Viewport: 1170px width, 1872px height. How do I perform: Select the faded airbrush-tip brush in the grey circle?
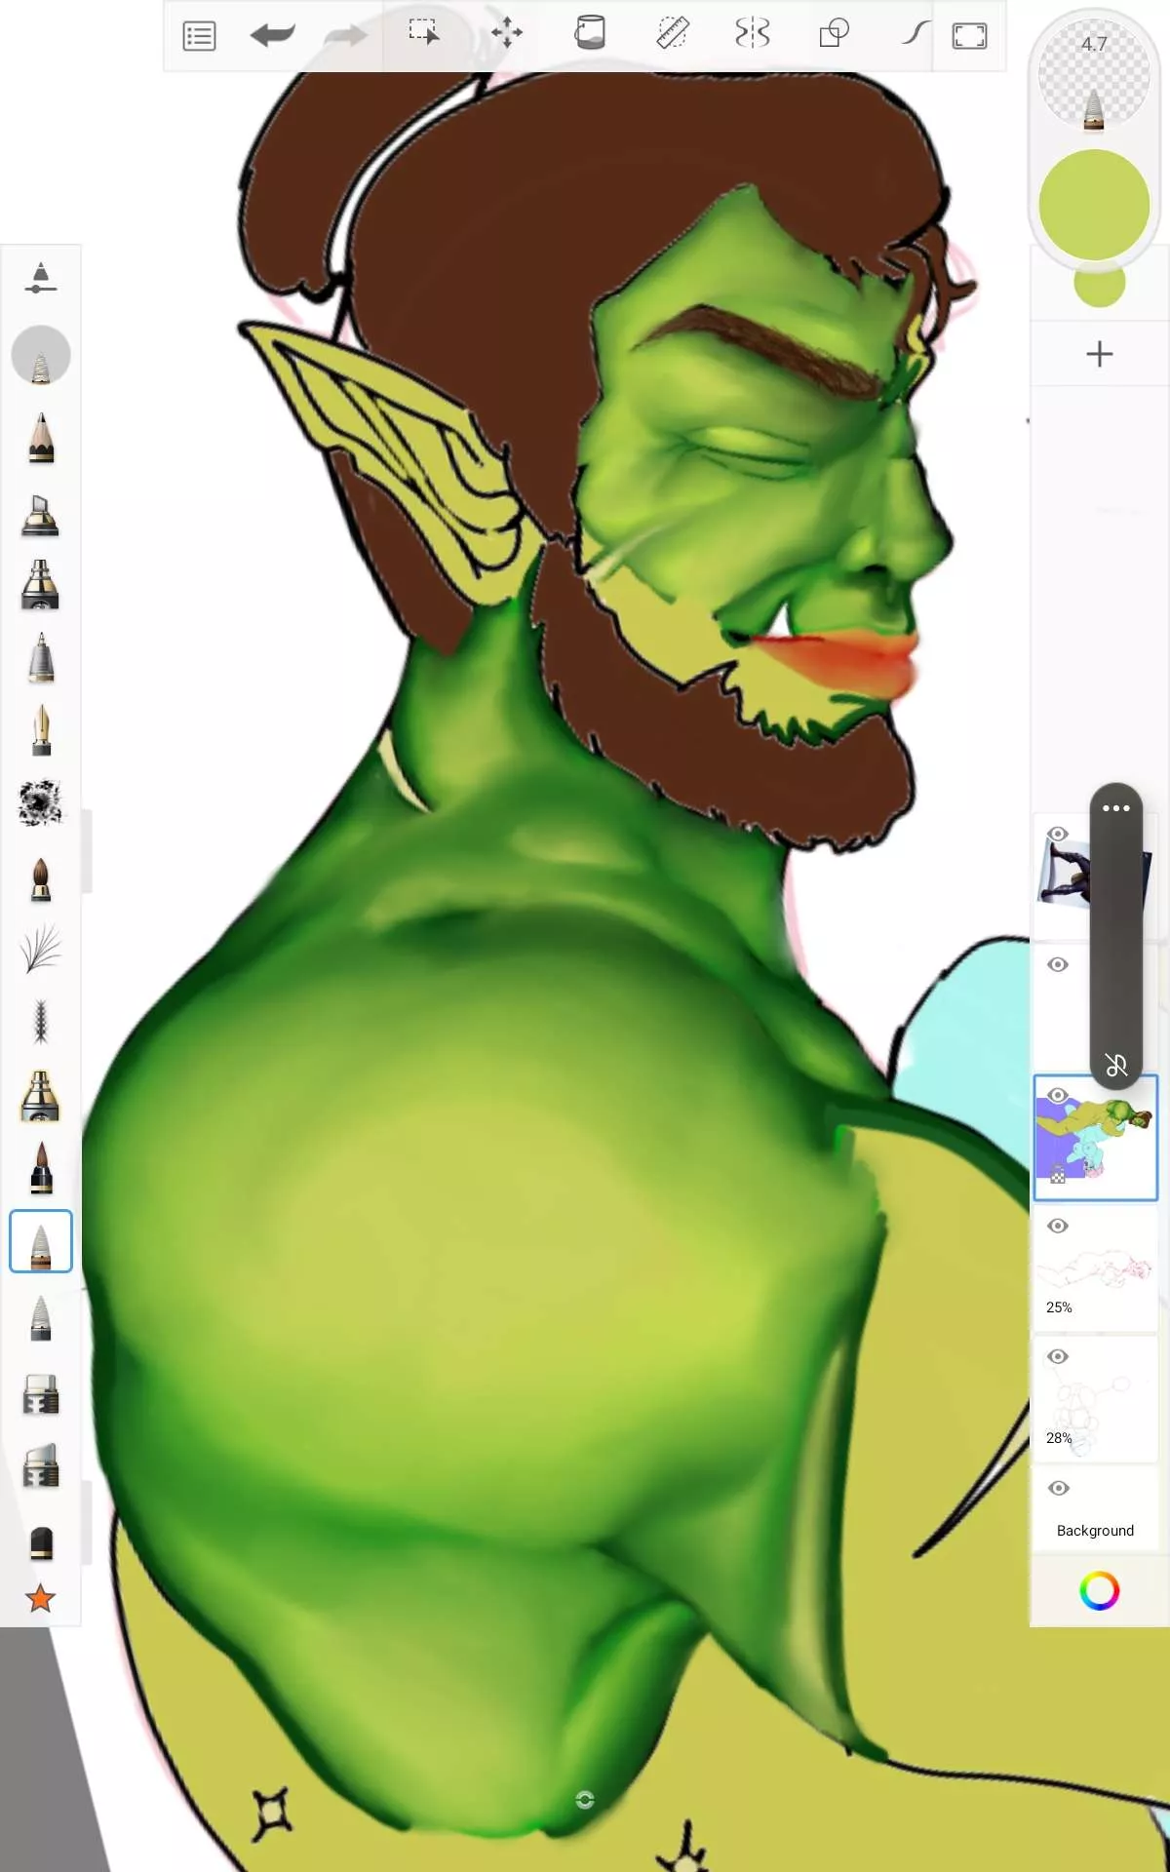coord(41,355)
